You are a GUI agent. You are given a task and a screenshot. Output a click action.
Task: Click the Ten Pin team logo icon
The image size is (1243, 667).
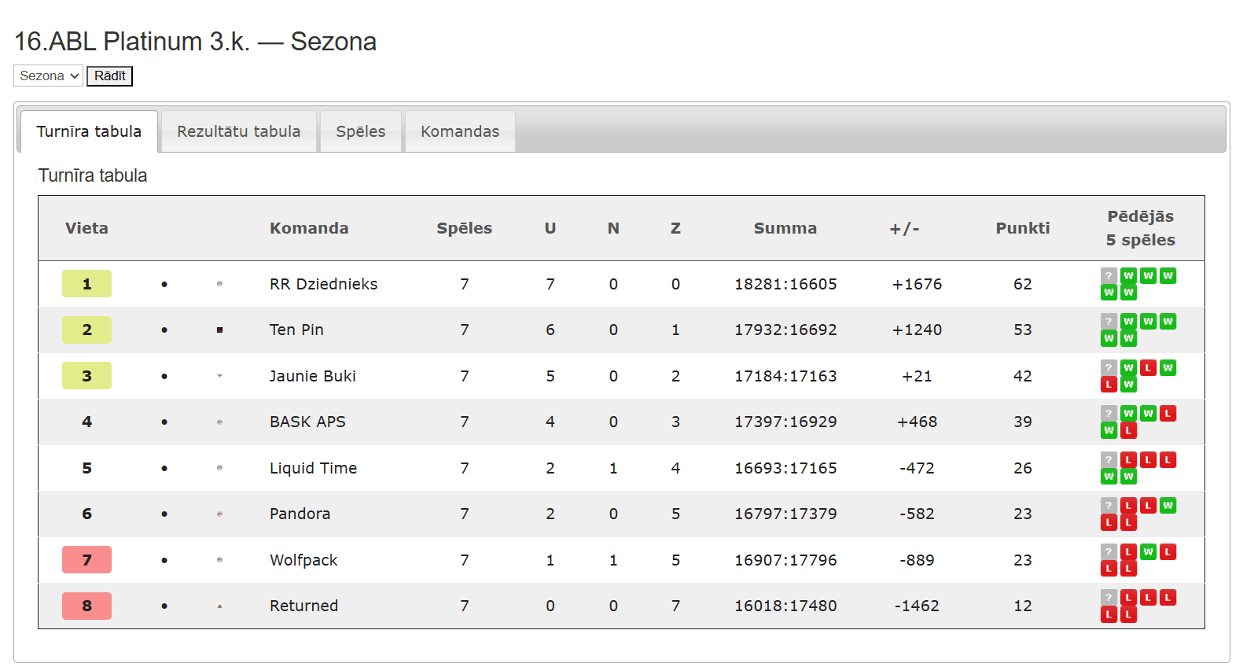219,330
